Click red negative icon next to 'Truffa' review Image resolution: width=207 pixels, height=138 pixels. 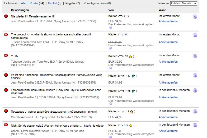(x=6, y=56)
